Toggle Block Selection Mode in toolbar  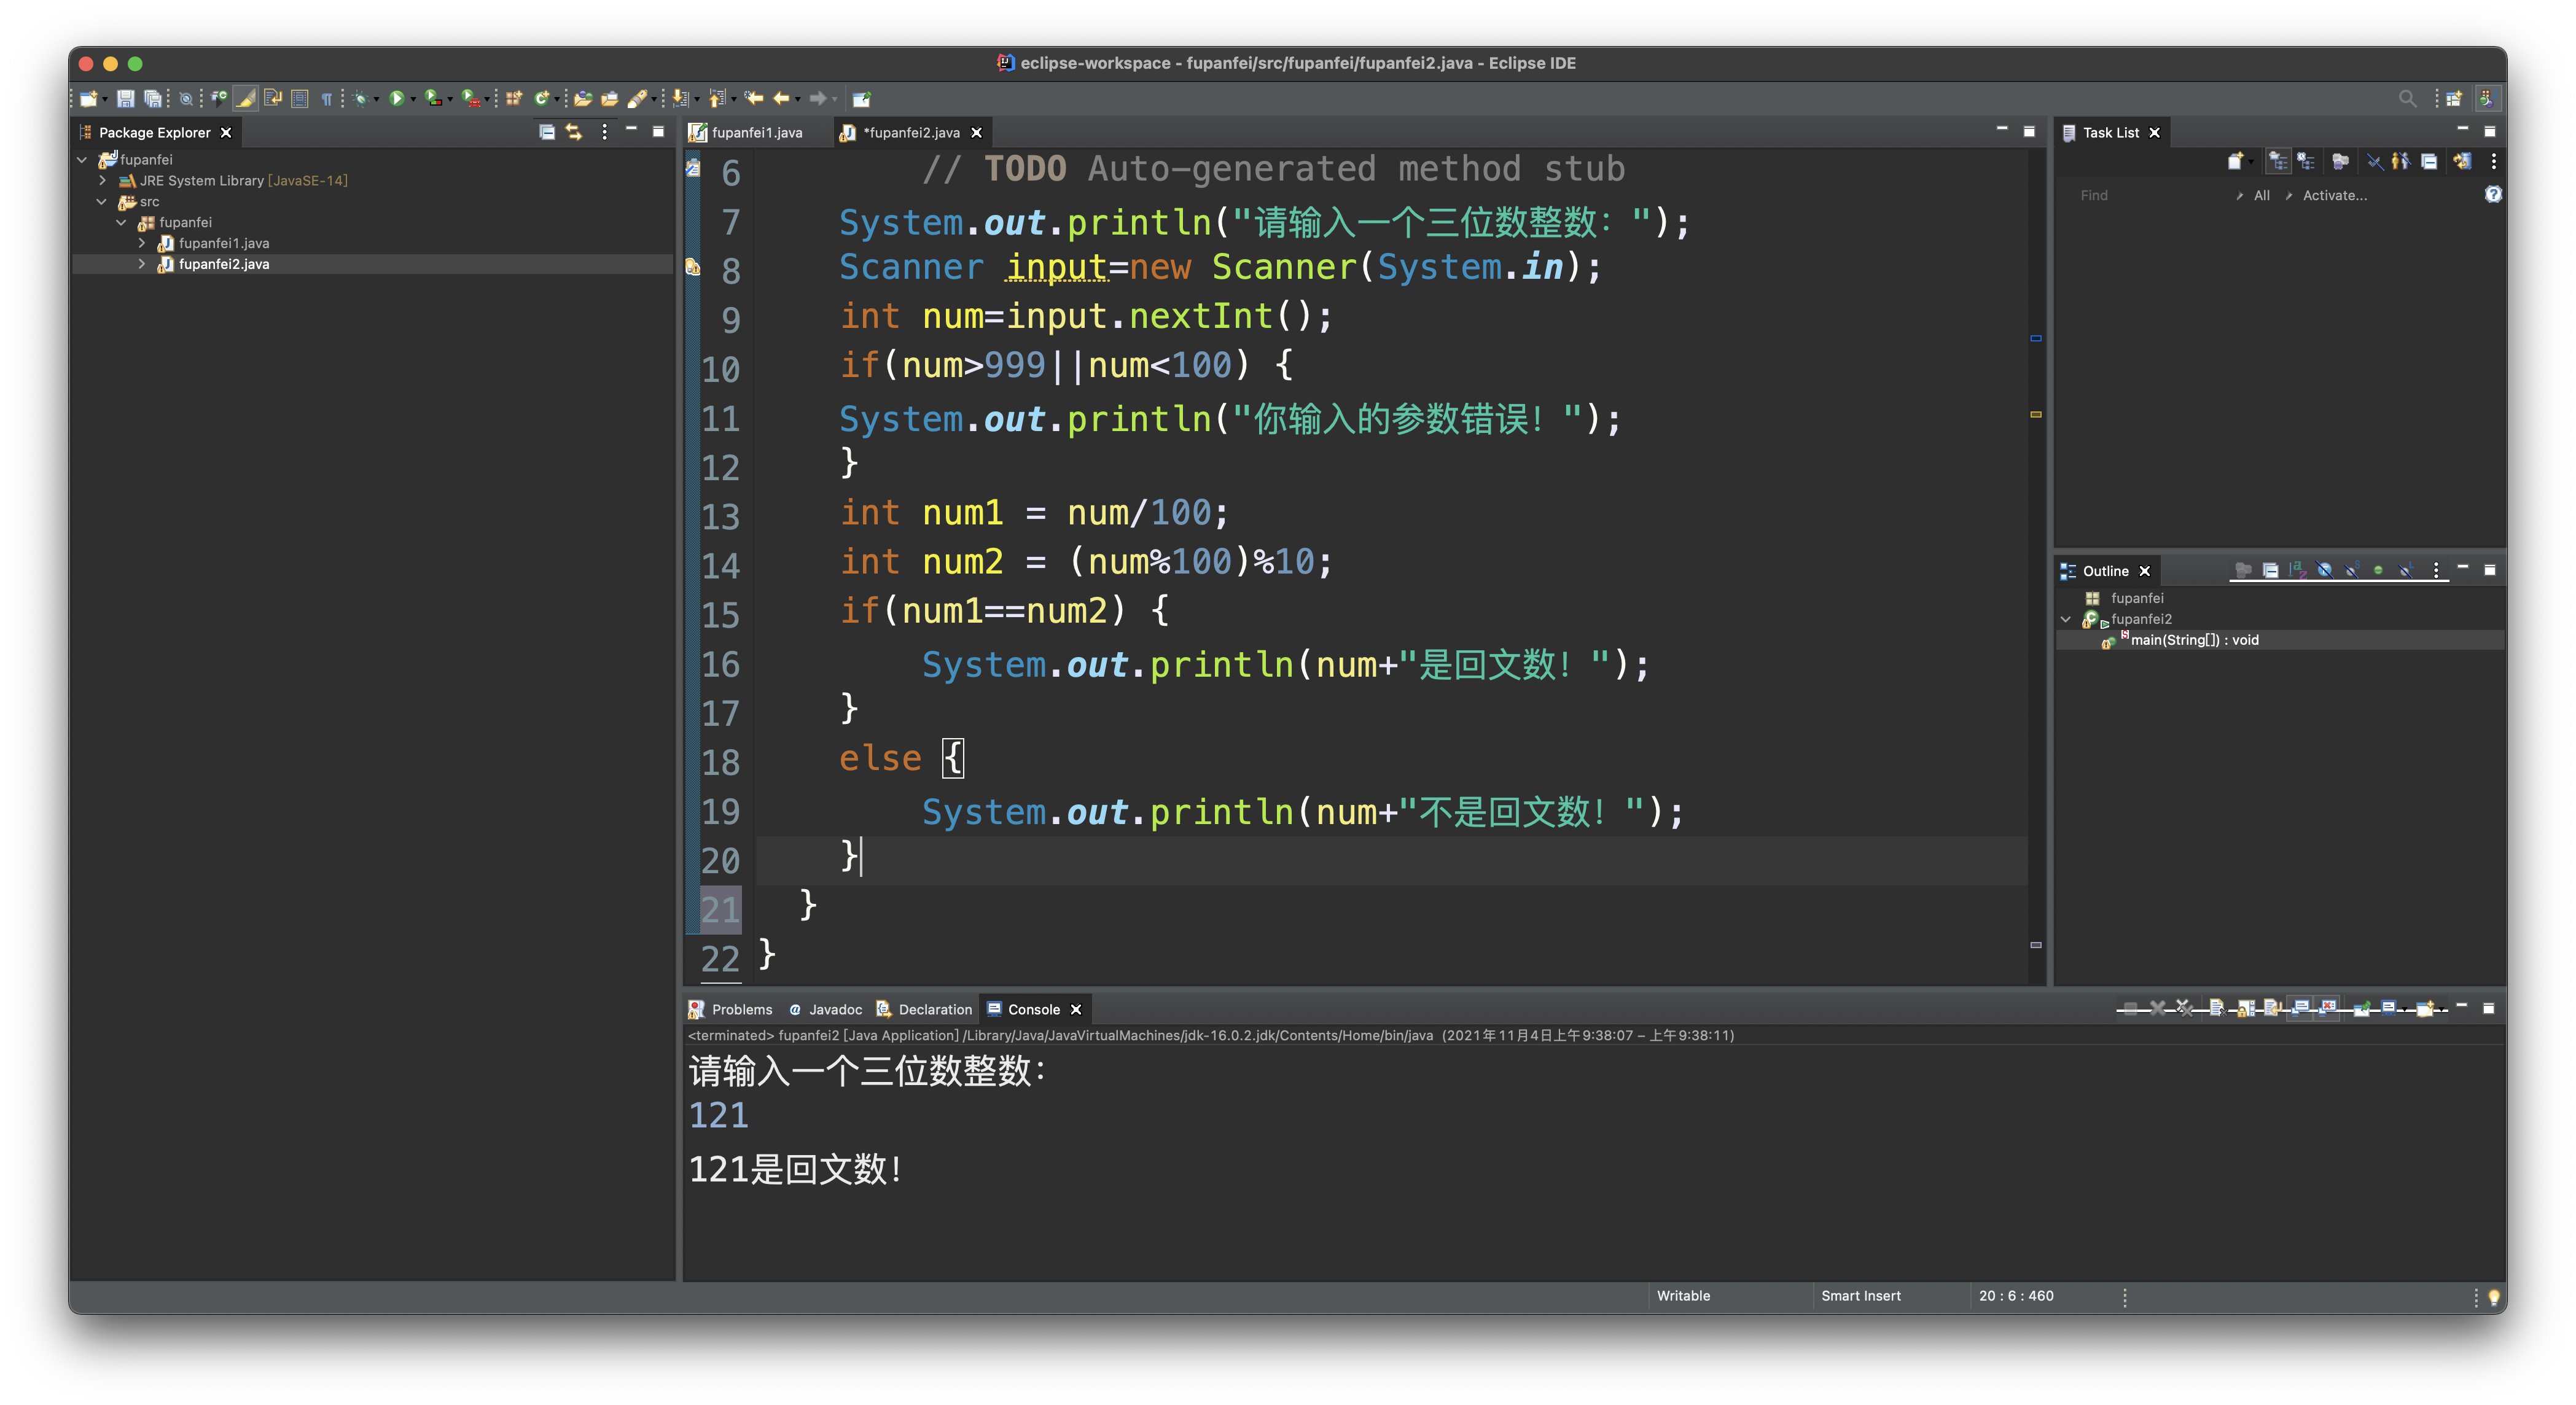click(x=299, y=98)
